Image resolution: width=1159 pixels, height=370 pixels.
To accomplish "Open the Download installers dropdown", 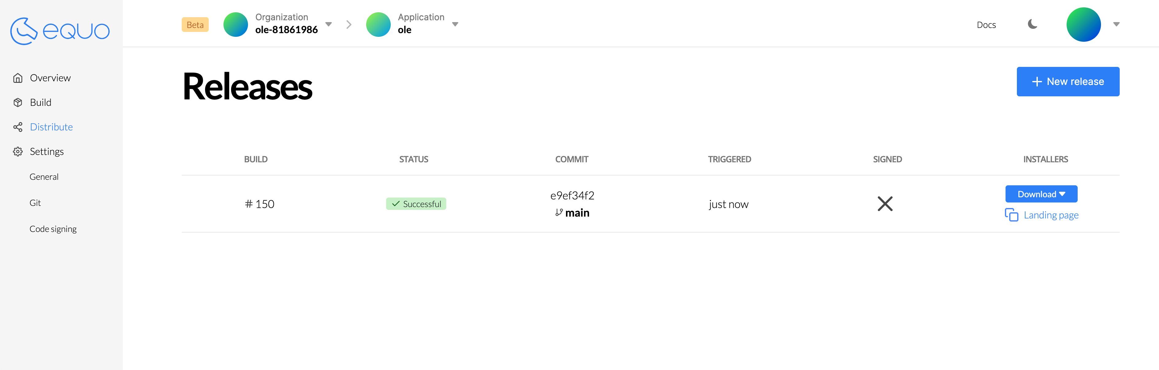I will pyautogui.click(x=1041, y=194).
